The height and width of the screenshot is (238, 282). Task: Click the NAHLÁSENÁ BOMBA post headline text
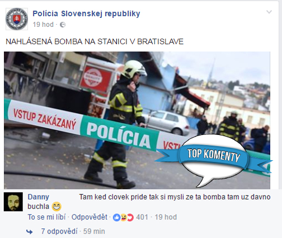point(95,41)
